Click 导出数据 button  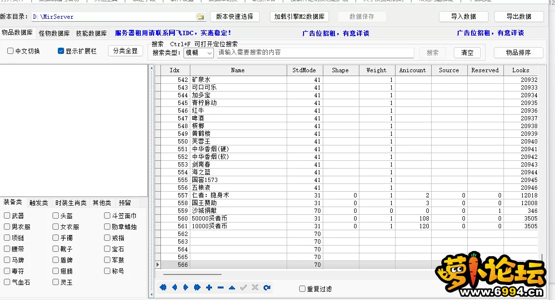point(519,17)
